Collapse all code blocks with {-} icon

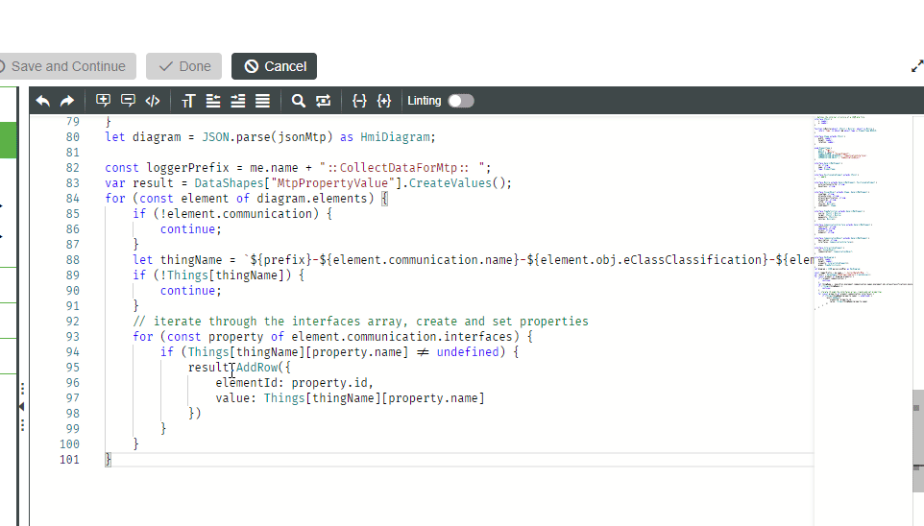(359, 101)
